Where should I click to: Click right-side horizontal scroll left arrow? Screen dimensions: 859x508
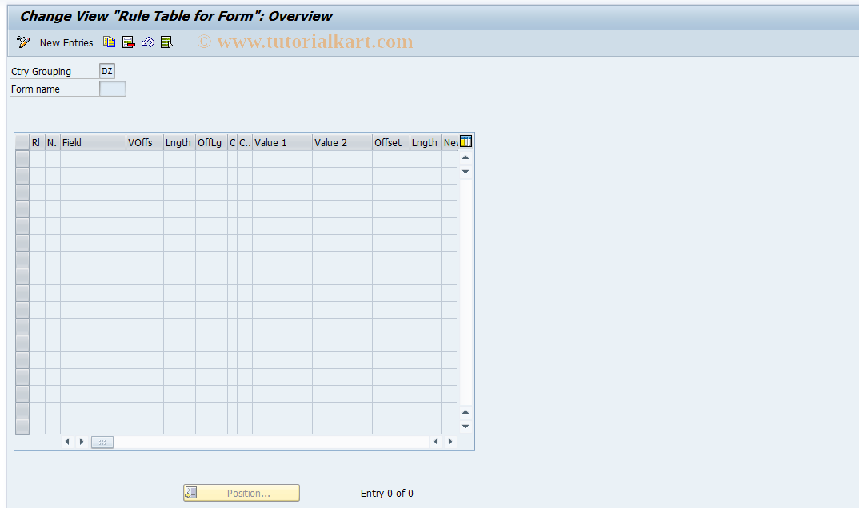pyautogui.click(x=436, y=441)
